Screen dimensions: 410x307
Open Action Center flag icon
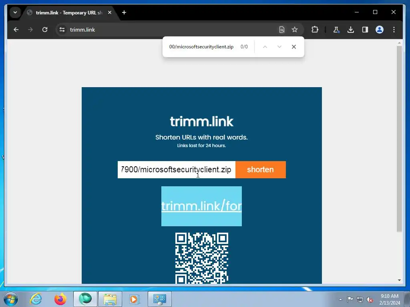[350, 299]
